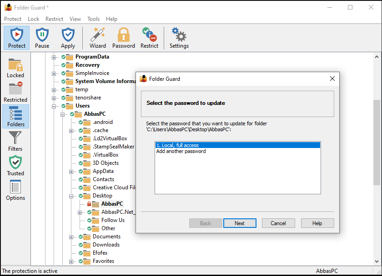Click green check icon beside Contacts
This screenshot has height=276, width=382.
(80, 179)
